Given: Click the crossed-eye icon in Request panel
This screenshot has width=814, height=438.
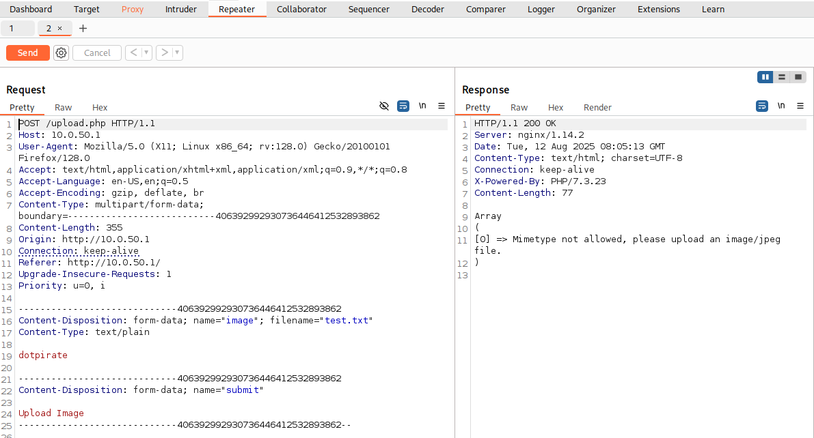Looking at the screenshot, I should click(x=384, y=106).
